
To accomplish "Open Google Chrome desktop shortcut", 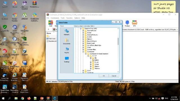I will (x=15, y=17).
